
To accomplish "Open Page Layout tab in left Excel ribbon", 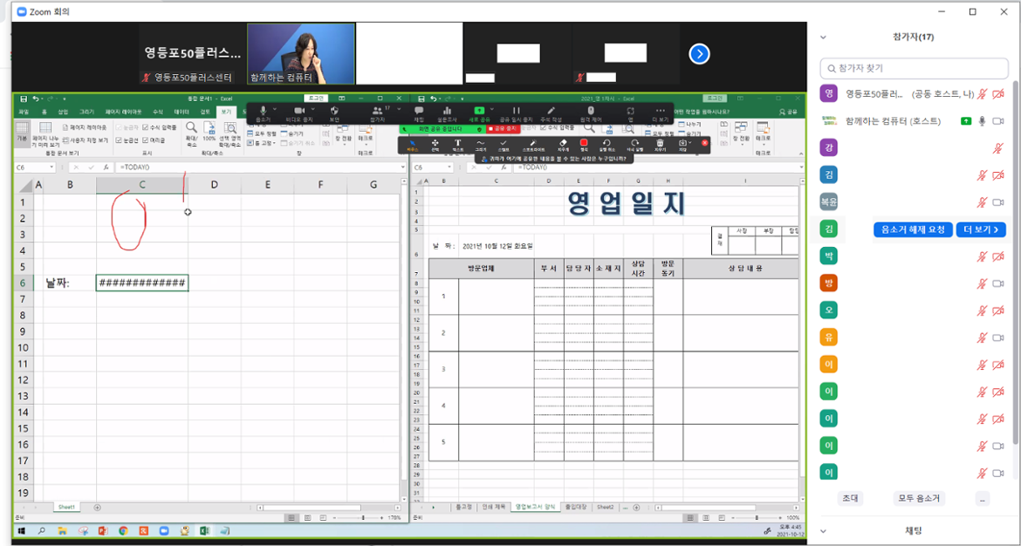I will tap(124, 112).
